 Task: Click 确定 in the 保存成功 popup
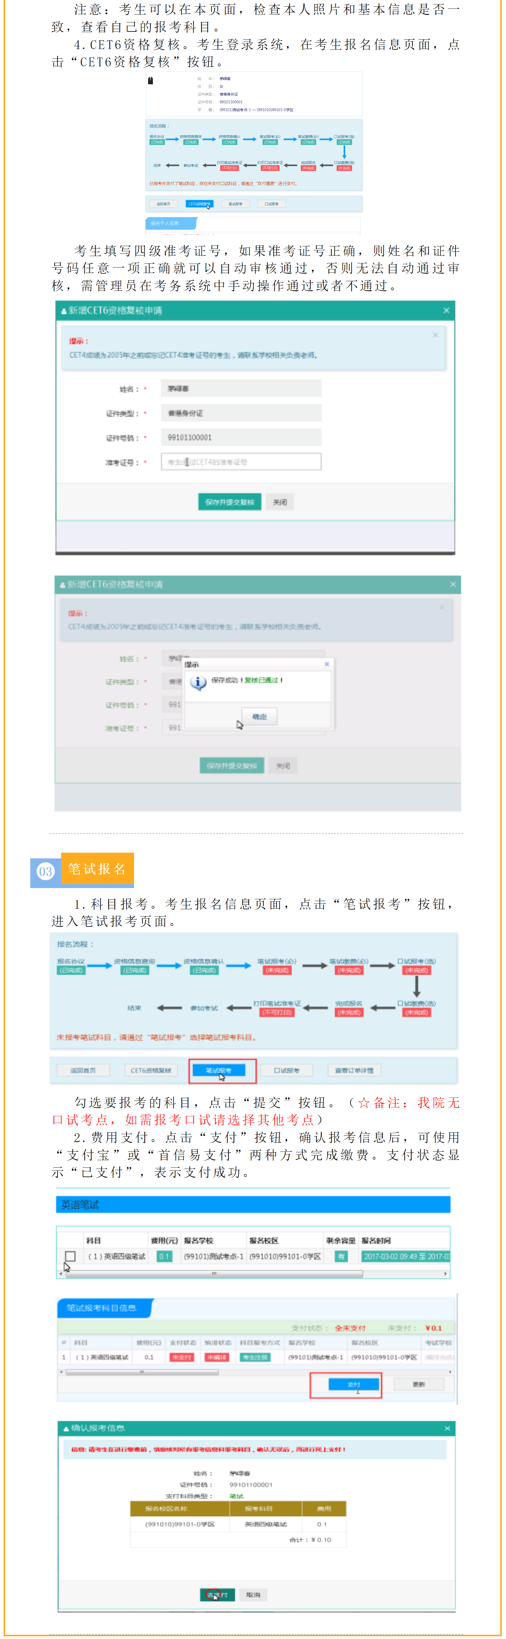260,716
